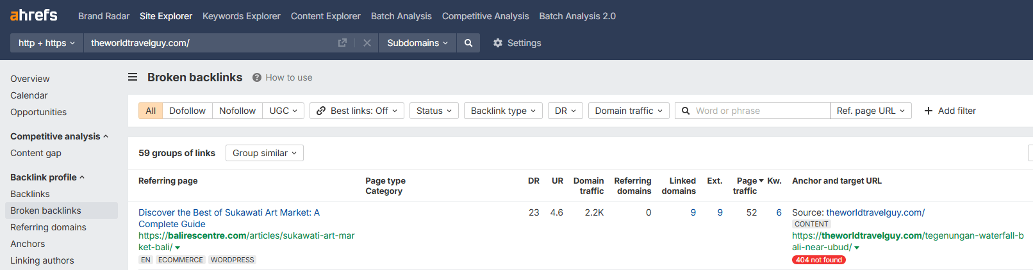Clear the URL with X icon
This screenshot has height=270, width=1033.
[367, 43]
